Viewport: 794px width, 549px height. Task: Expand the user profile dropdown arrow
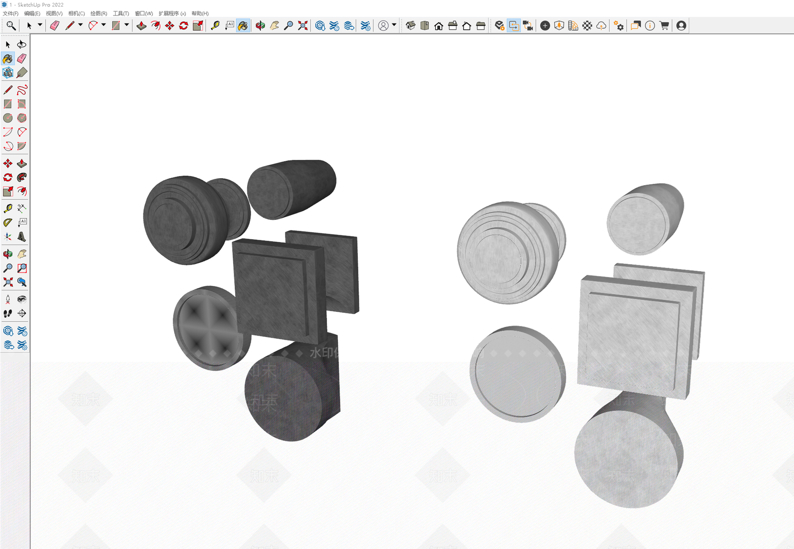(x=394, y=25)
